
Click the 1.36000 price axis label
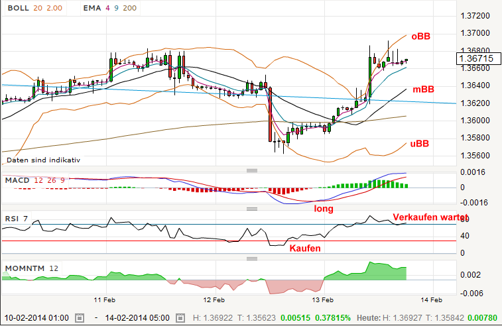[x=475, y=121]
